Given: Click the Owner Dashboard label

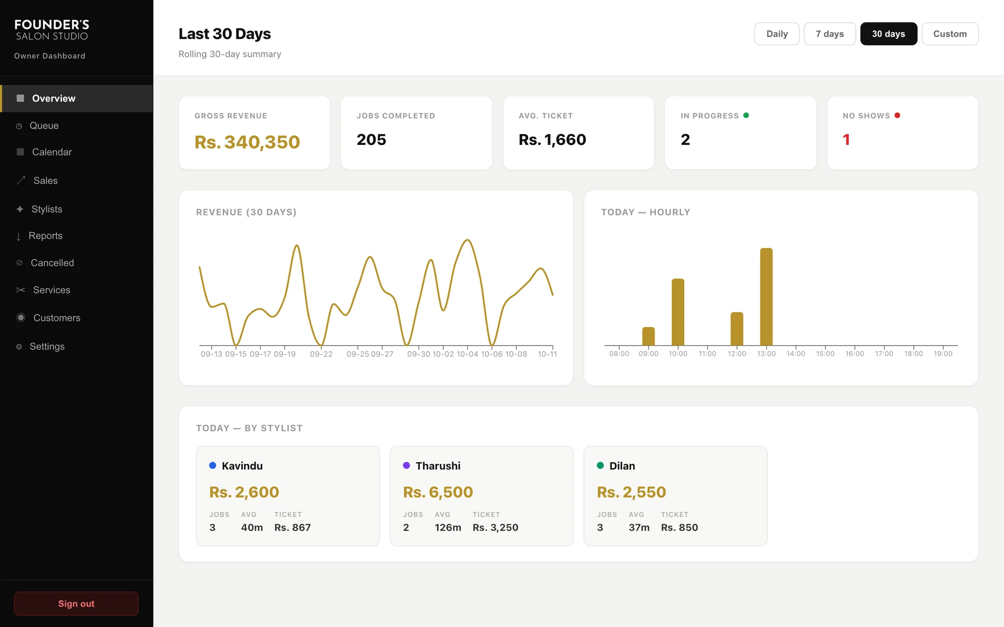Looking at the screenshot, I should pyautogui.click(x=50, y=56).
